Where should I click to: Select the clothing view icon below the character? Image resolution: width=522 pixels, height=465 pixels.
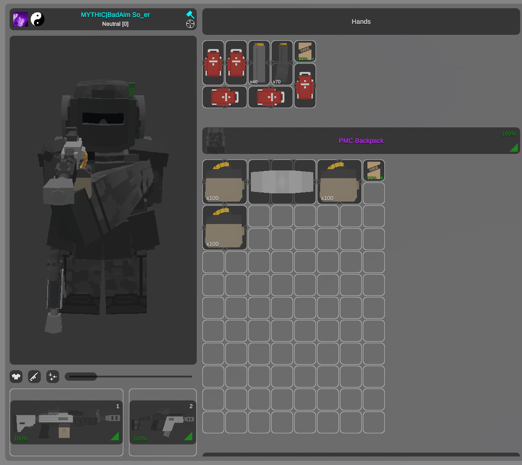click(x=16, y=377)
